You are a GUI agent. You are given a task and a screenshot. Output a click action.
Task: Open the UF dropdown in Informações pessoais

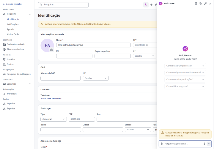point(144,56)
